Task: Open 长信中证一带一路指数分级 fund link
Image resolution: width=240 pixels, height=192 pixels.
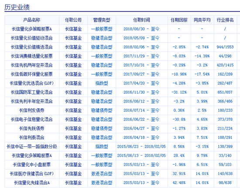Action: [32, 146]
